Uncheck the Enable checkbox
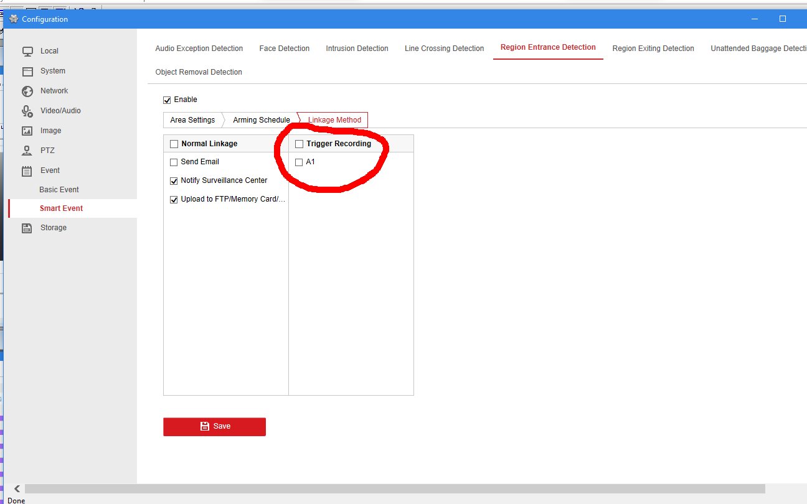 pos(167,100)
